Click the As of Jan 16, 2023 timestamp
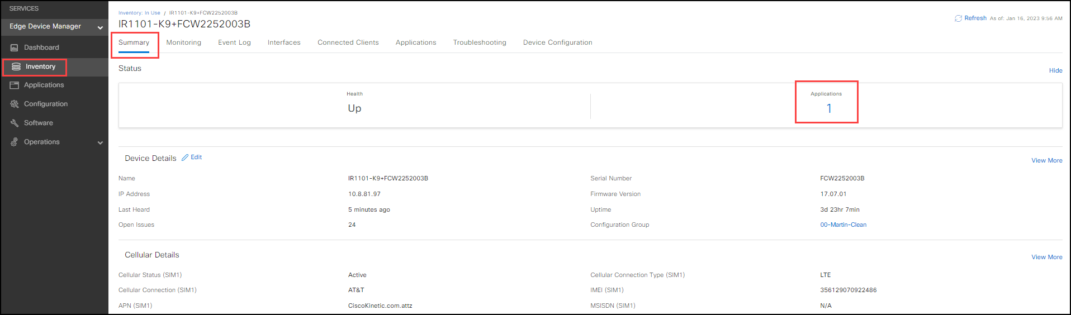The width and height of the screenshot is (1071, 315). (x=1026, y=18)
